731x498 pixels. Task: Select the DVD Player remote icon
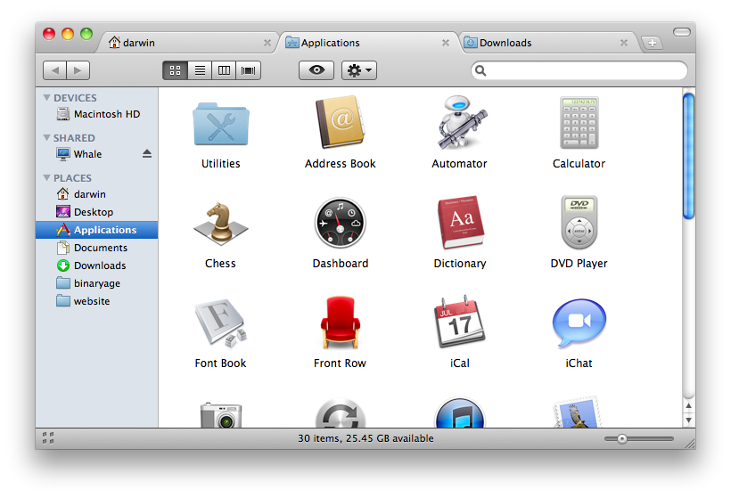[579, 222]
